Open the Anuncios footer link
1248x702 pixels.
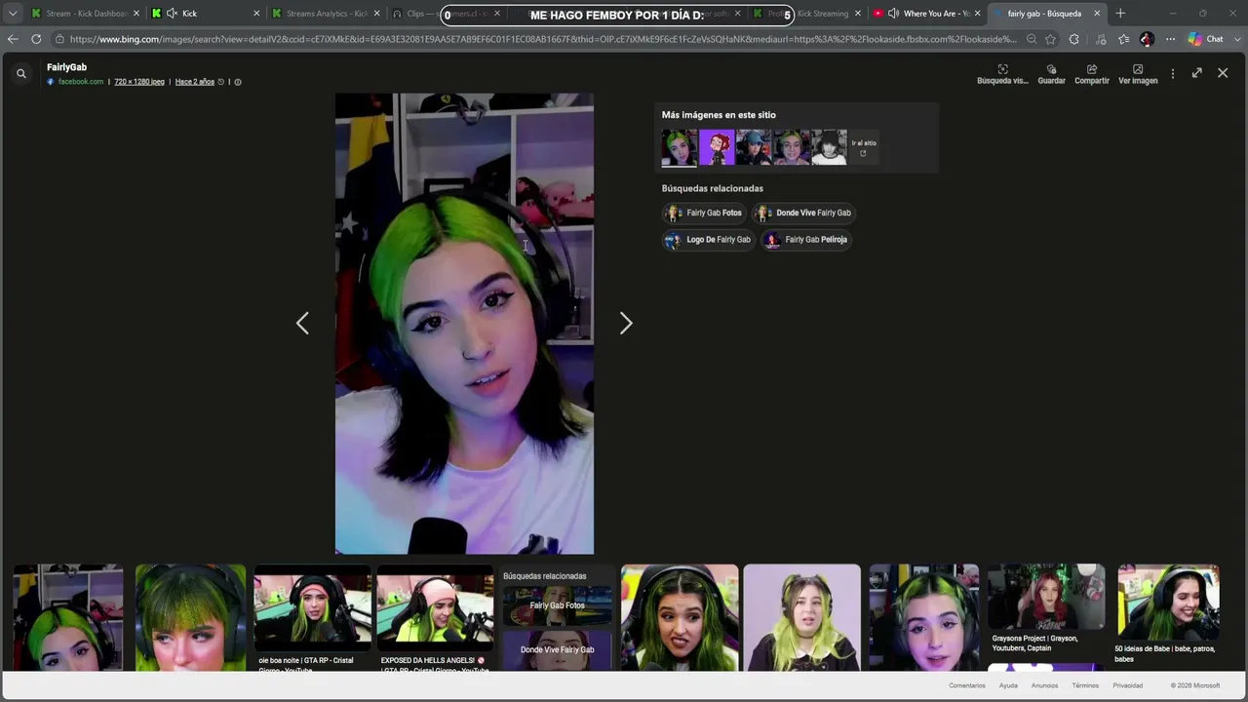point(1044,685)
